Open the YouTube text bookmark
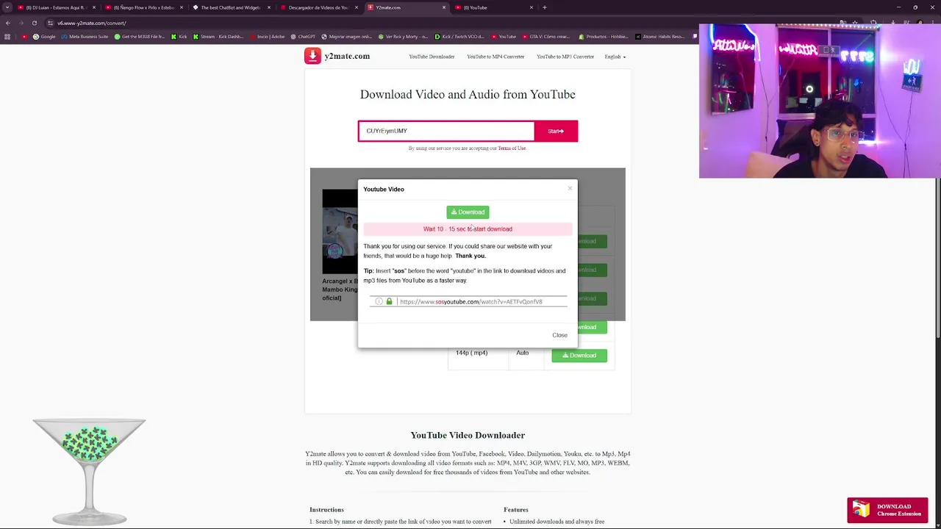Screen dimensions: 941x529 (504, 37)
